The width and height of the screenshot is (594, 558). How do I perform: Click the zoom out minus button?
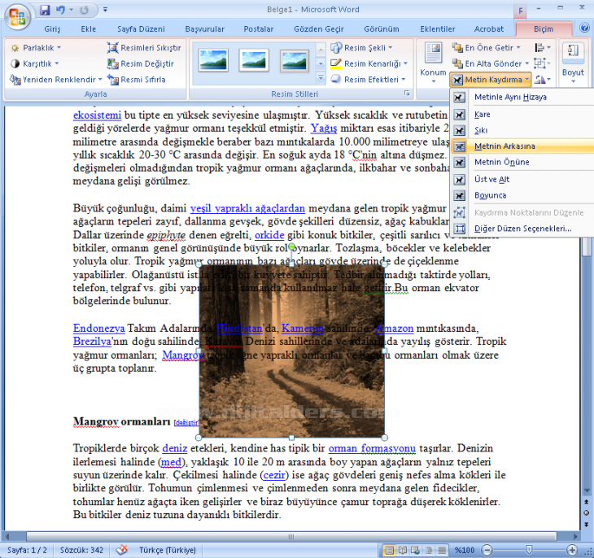[x=487, y=550]
